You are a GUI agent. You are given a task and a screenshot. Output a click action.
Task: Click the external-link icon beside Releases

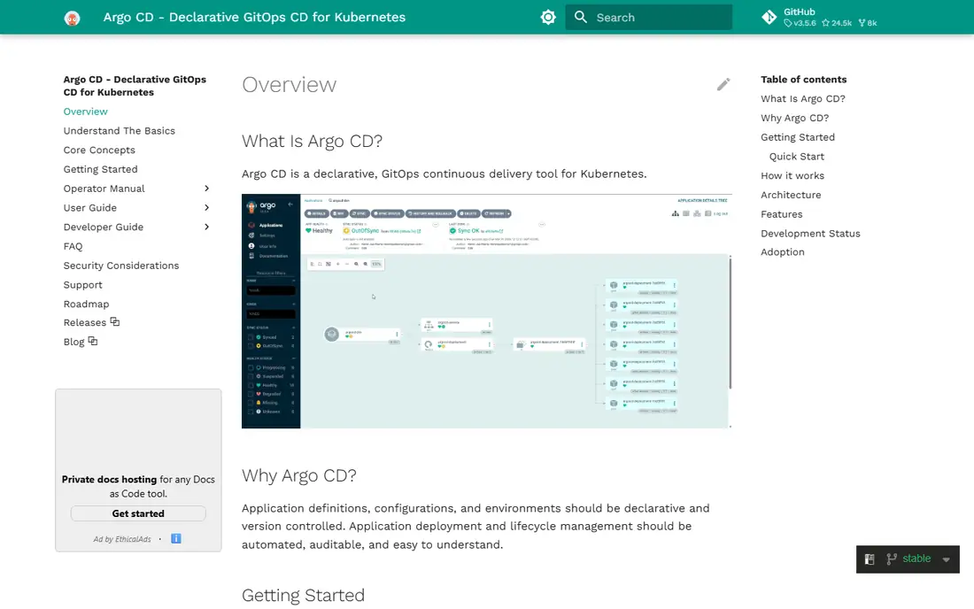click(x=115, y=321)
